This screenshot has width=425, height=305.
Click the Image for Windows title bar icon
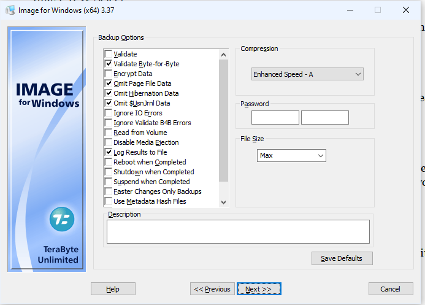pyautogui.click(x=10, y=10)
